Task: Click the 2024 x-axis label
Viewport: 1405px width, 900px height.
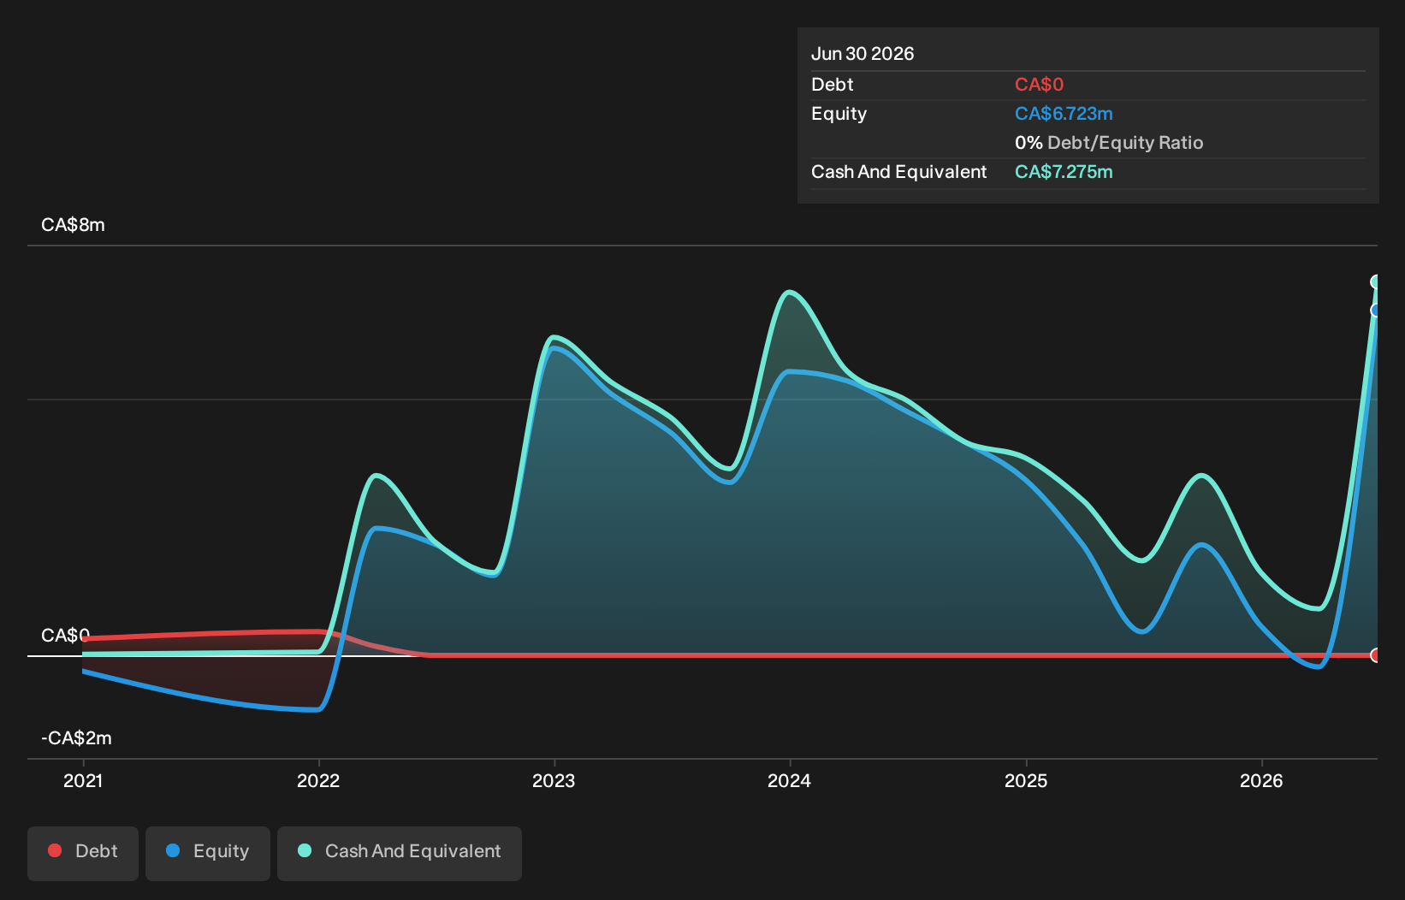Action: tap(789, 780)
